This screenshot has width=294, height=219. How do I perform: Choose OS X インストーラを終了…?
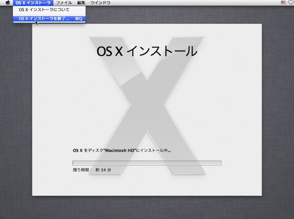pyautogui.click(x=44, y=18)
